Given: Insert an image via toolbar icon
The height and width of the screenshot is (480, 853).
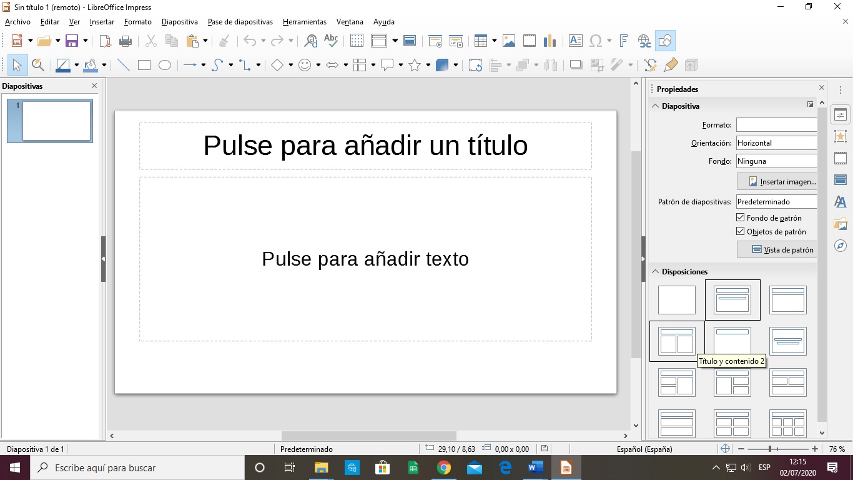Looking at the screenshot, I should [x=509, y=41].
